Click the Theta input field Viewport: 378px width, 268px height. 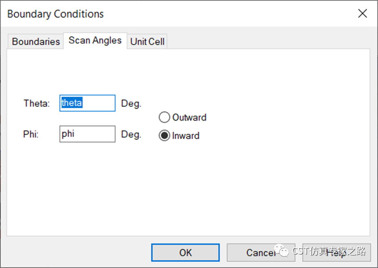(87, 103)
